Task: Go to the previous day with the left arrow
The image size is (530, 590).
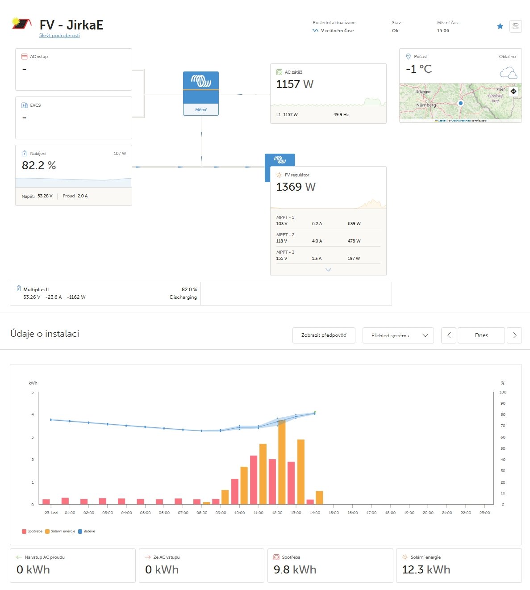Action: click(449, 335)
